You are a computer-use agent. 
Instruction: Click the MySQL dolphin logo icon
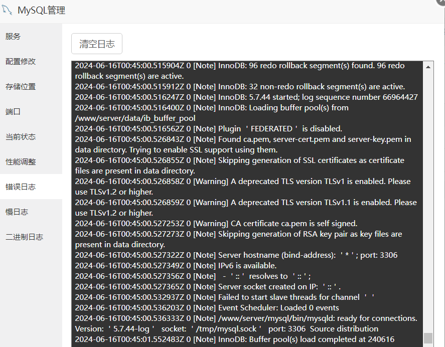point(7,10)
